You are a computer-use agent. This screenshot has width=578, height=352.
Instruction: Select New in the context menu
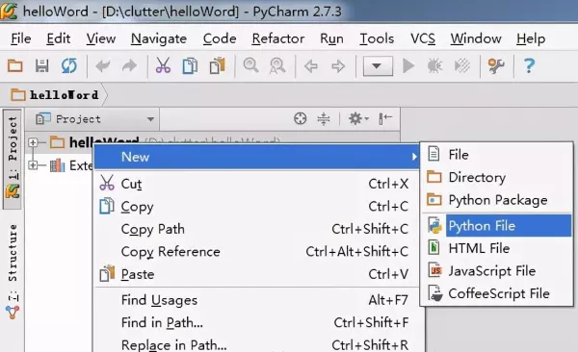pyautogui.click(x=257, y=157)
